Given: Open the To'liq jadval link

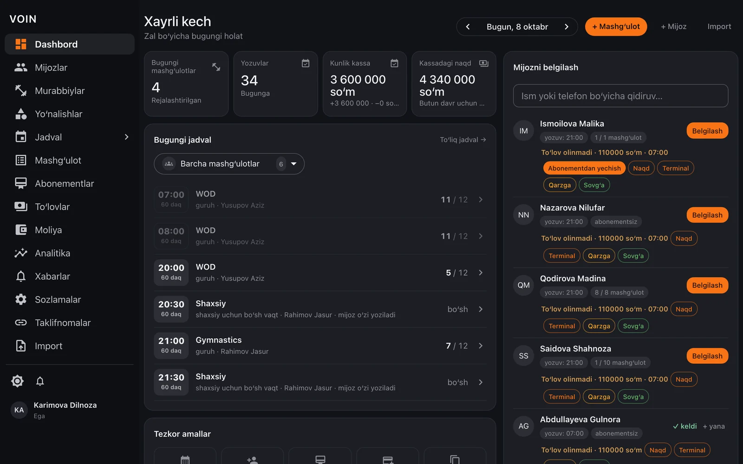Looking at the screenshot, I should click(463, 140).
